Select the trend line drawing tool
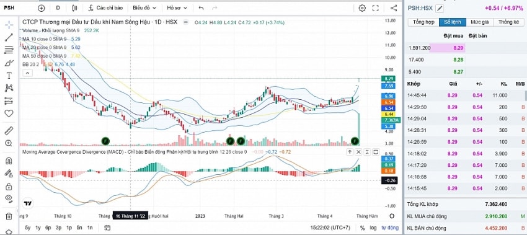The image size is (527, 235). click(9, 37)
